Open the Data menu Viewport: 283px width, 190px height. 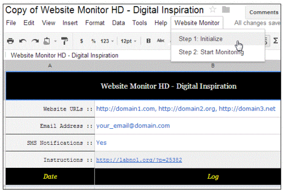[118, 23]
